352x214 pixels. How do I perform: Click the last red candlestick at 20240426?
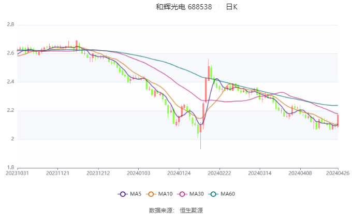[x=338, y=121]
